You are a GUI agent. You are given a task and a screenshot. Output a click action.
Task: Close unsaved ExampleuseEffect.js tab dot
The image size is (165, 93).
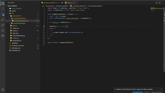[62, 3]
